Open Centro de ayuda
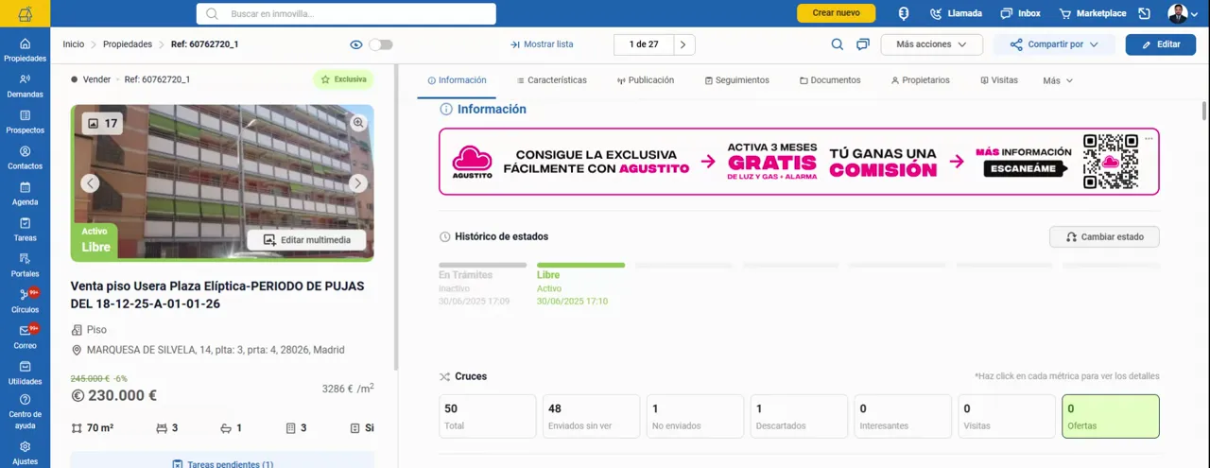 [25, 412]
